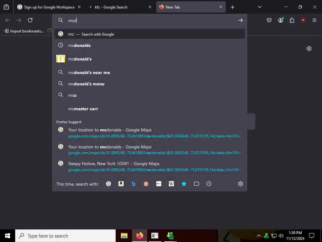Search open tabs only icon
The height and width of the screenshot is (242, 322).
pyautogui.click(x=196, y=184)
